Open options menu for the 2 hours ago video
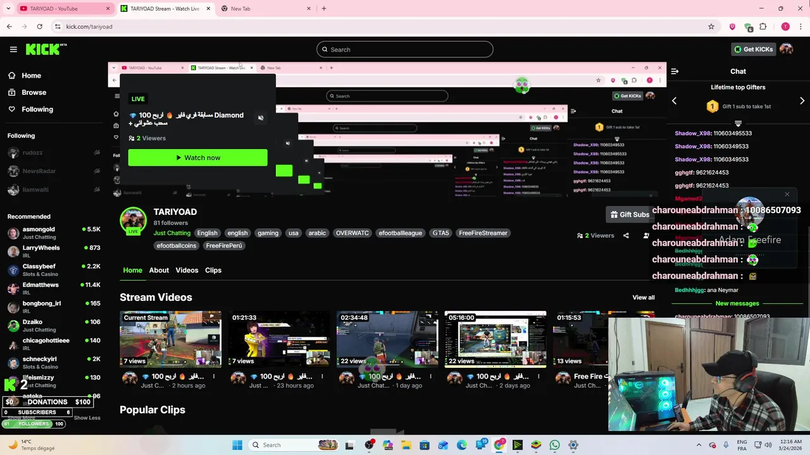 [214, 377]
